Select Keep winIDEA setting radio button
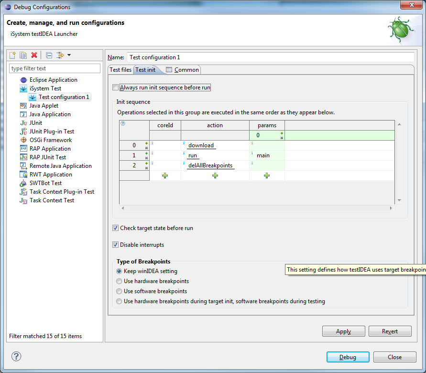 (x=119, y=271)
